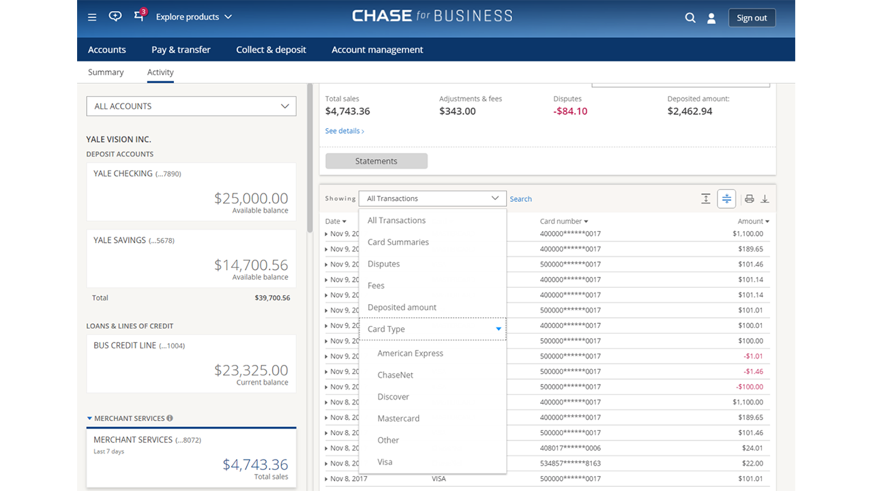Select All Transactions option in list
The width and height of the screenshot is (873, 491).
pyautogui.click(x=432, y=220)
